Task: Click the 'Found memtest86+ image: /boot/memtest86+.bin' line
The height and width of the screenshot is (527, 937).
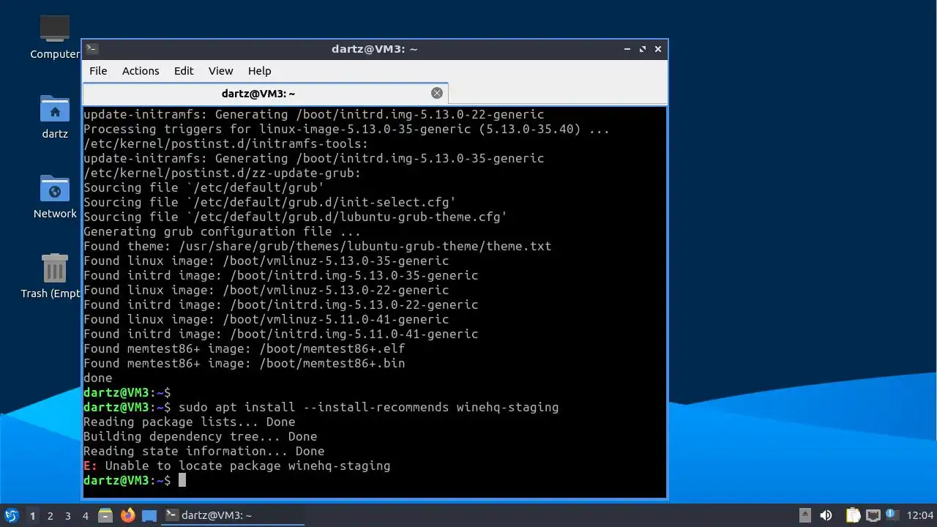Action: [244, 363]
